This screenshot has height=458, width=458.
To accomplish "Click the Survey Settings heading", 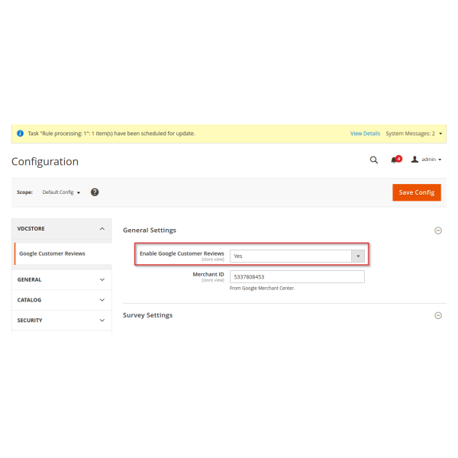I will pos(148,315).
